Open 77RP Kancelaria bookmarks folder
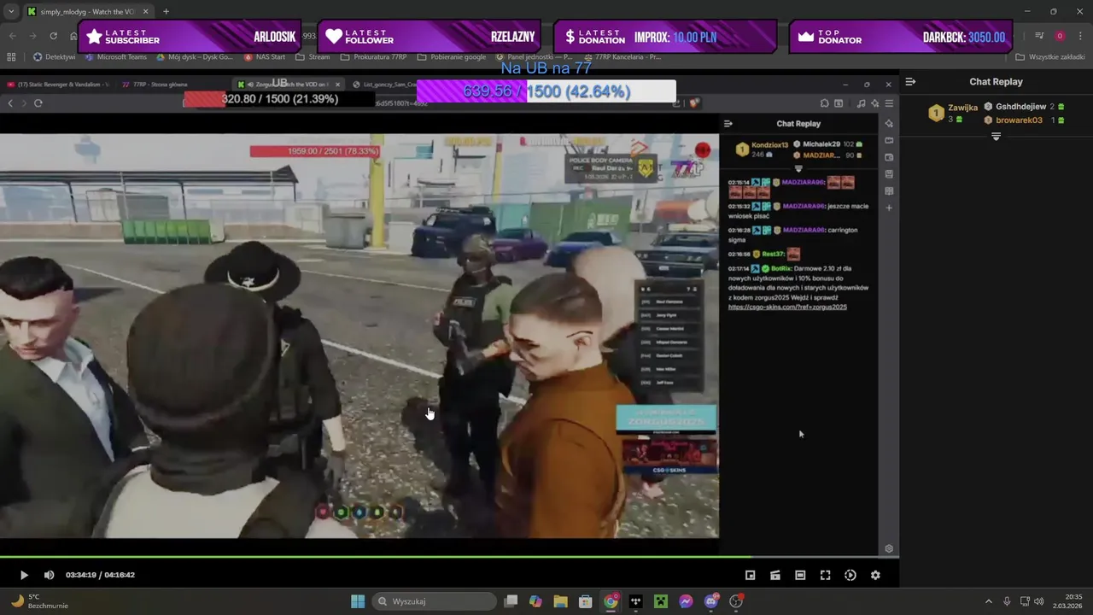 point(621,57)
